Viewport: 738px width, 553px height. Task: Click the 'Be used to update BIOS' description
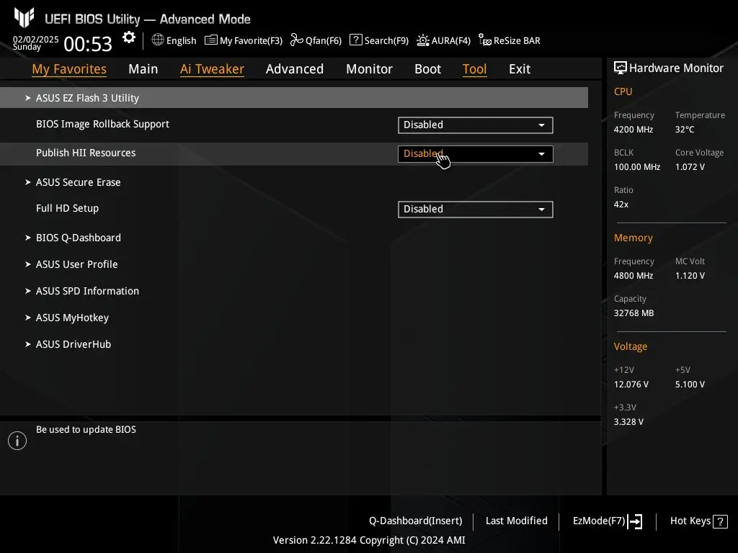(x=86, y=429)
